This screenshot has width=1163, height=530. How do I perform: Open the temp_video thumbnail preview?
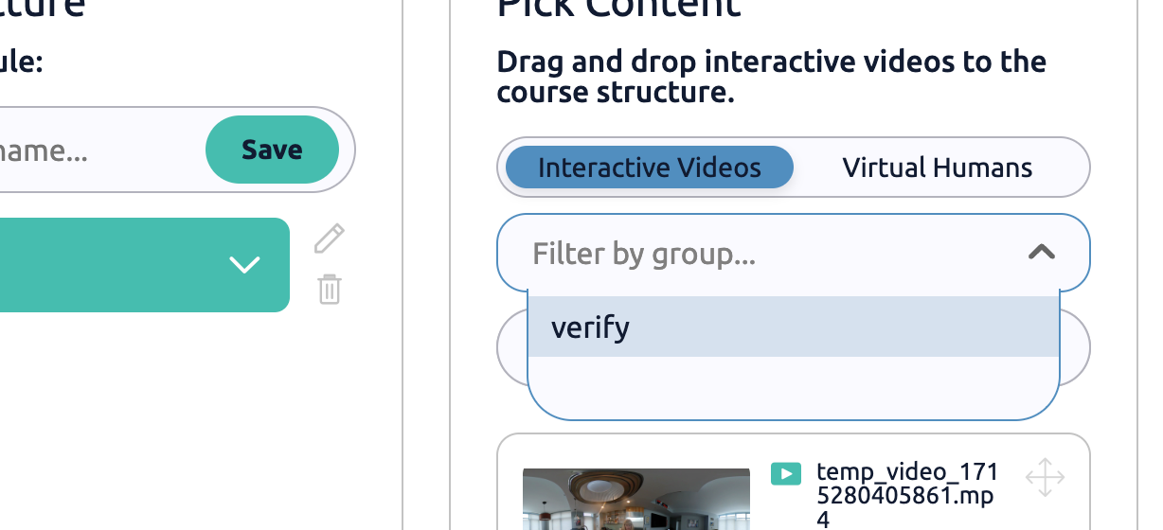[635, 500]
